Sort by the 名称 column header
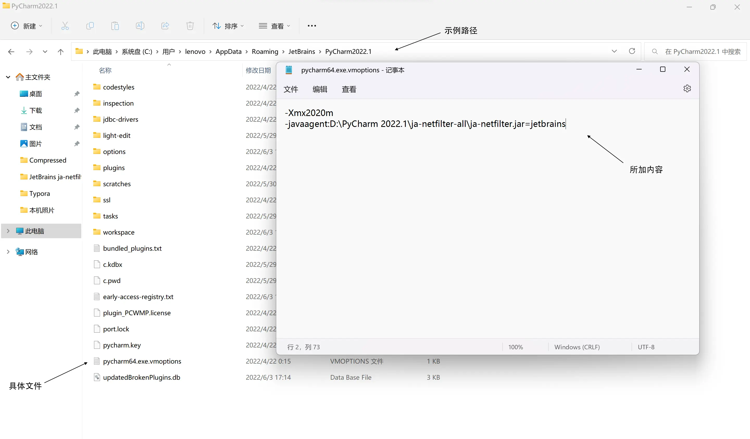This screenshot has height=439, width=750. 105,70
